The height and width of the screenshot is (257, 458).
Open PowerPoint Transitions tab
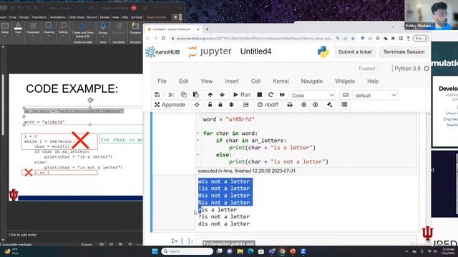click(39, 17)
